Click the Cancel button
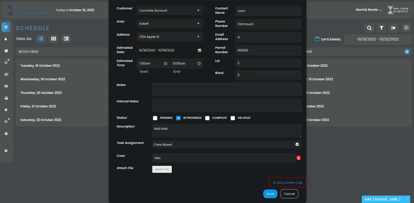This screenshot has height=203, width=414. tap(289, 194)
